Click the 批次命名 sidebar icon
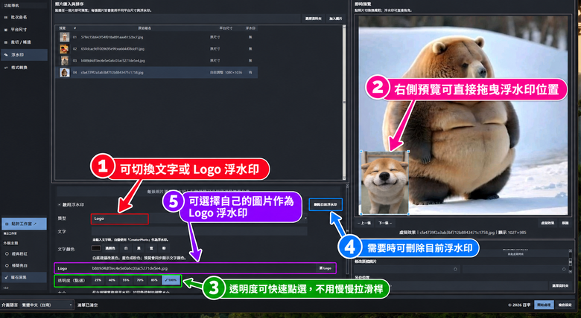Screen dimensions: 581x318 (6, 17)
